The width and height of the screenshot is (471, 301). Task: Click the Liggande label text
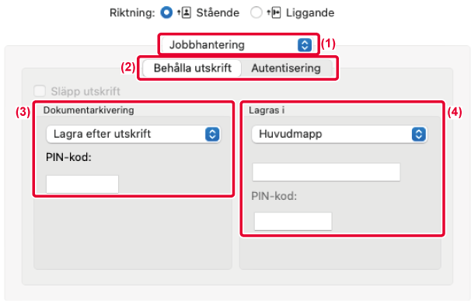(x=310, y=12)
